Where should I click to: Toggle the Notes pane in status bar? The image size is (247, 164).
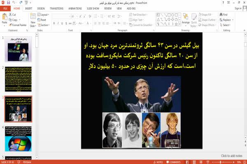158,162
